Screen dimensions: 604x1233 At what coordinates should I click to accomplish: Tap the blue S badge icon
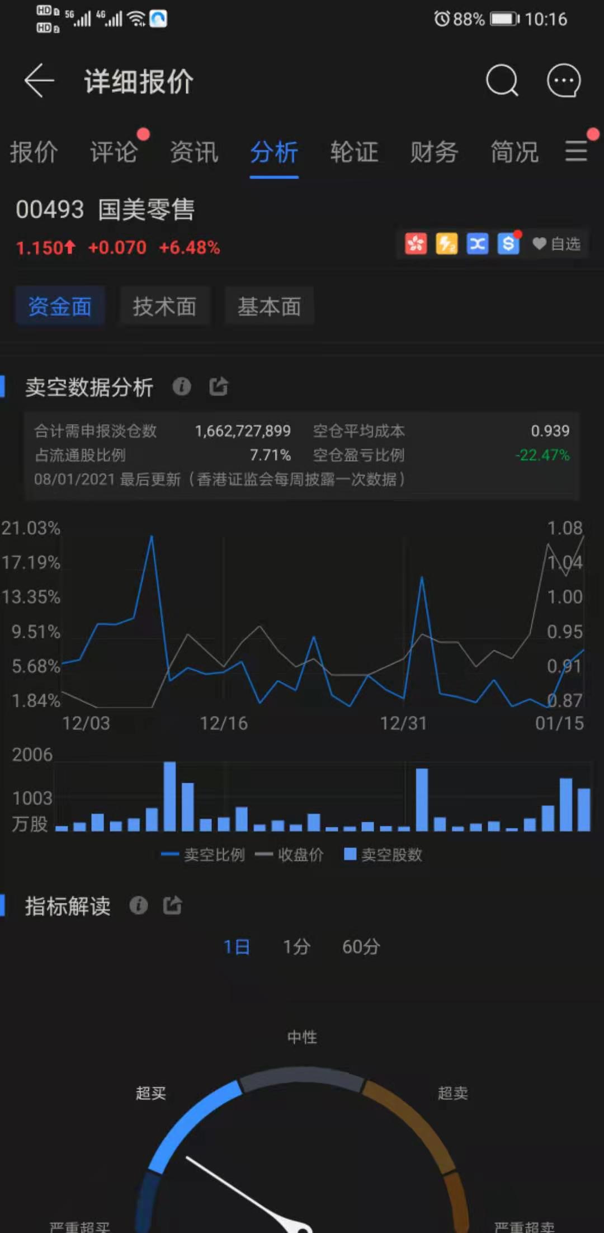tap(508, 244)
